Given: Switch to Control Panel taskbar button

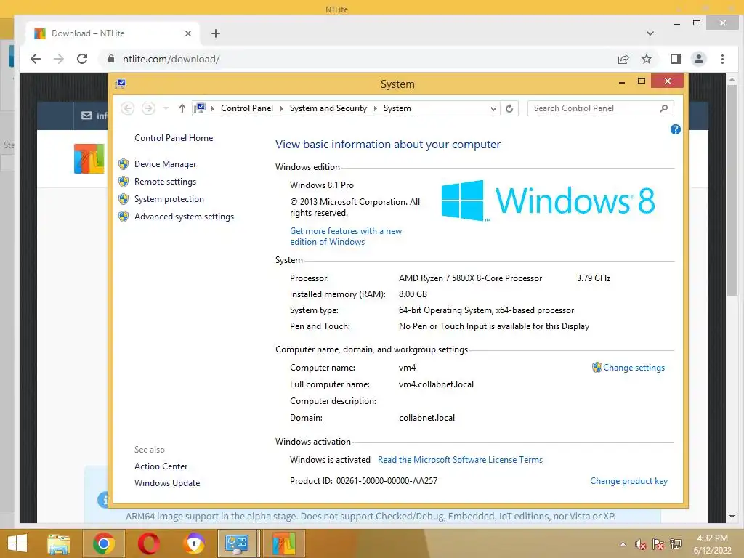Looking at the screenshot, I should (238, 543).
